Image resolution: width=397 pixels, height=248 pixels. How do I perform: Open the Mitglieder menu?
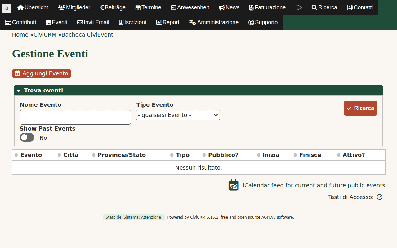tap(74, 7)
